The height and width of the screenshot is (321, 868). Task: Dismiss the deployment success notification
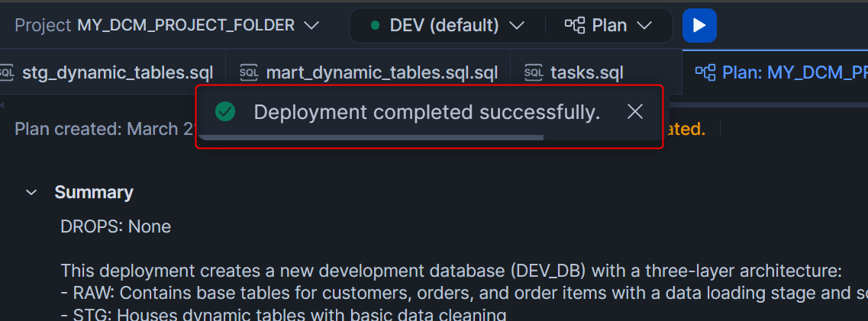click(635, 112)
